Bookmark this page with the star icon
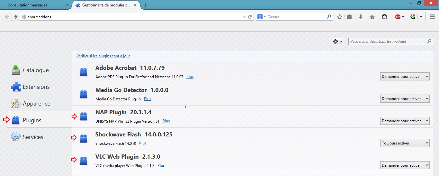 [x=340, y=17]
